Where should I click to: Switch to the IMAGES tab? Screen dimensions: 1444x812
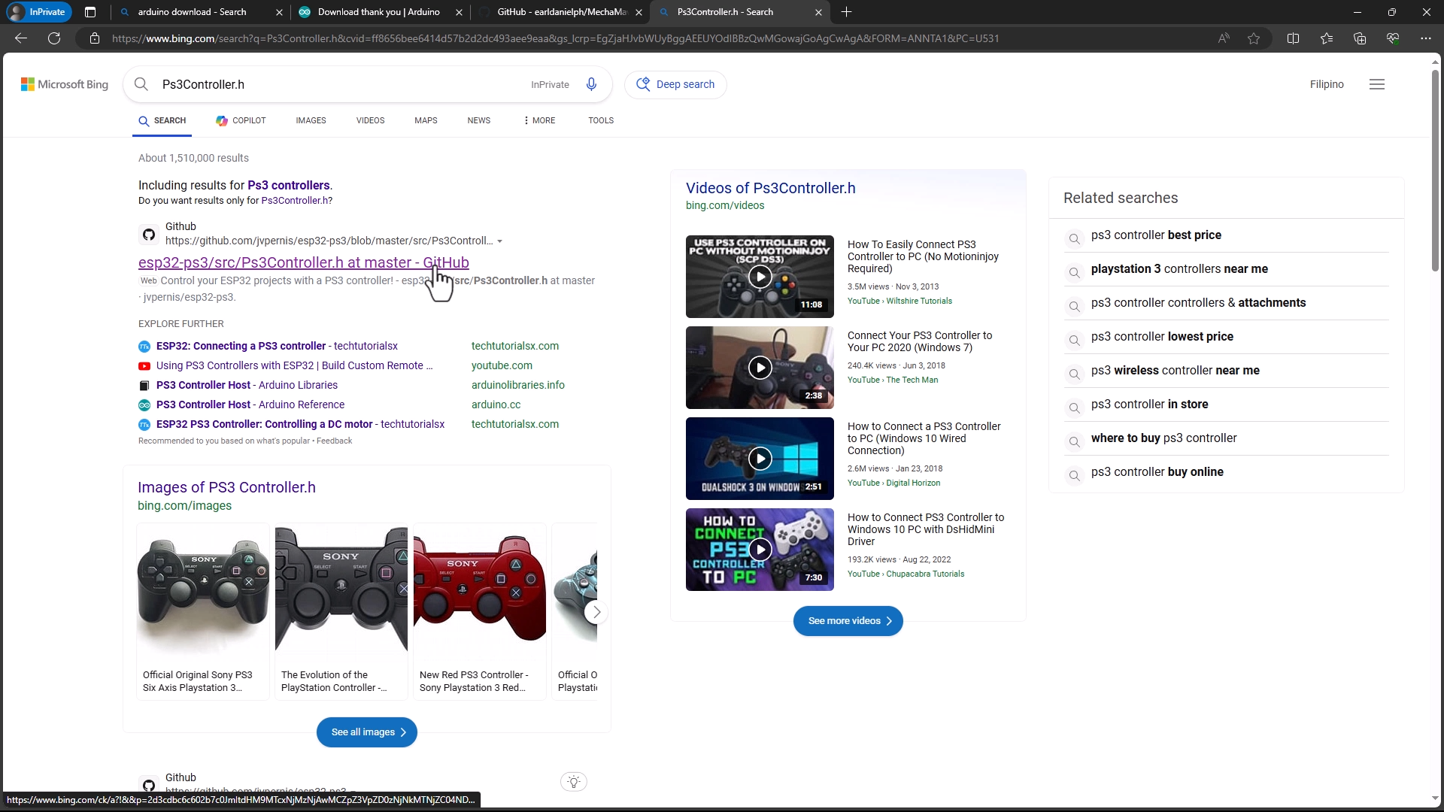point(311,120)
